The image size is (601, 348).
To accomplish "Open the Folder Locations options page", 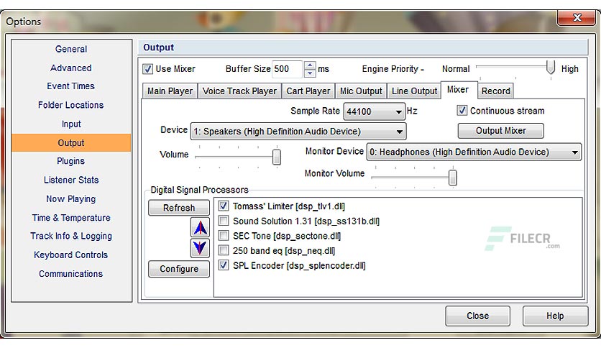I will click(71, 105).
